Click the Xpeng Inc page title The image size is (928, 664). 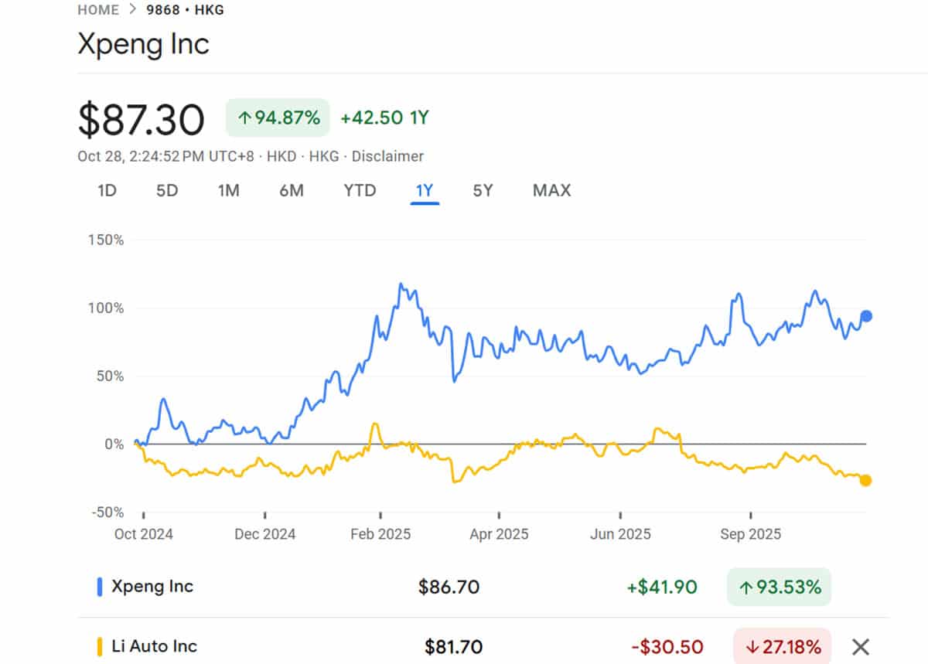(142, 45)
